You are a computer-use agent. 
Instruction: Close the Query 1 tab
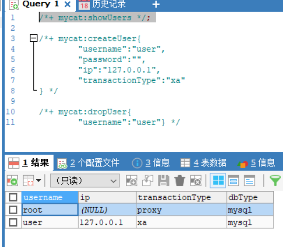click(x=67, y=4)
